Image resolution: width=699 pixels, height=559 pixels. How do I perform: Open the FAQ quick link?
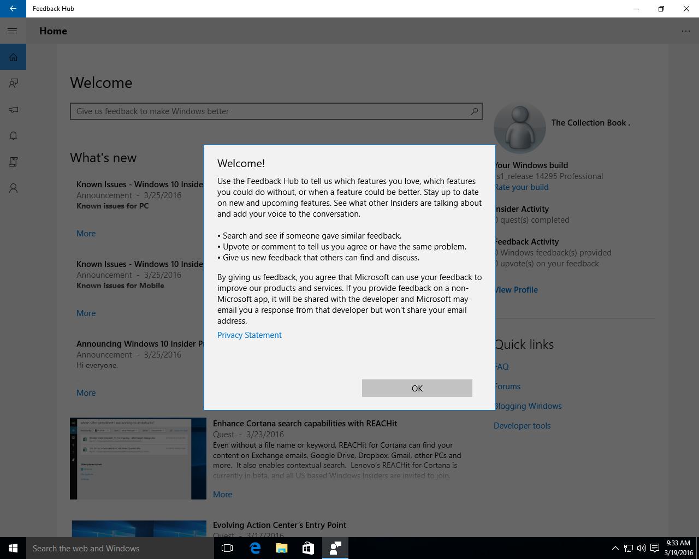pos(502,367)
